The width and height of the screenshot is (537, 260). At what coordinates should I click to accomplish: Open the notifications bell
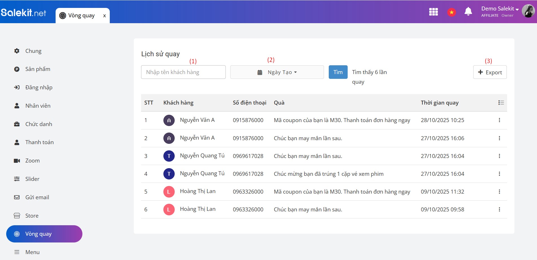coord(468,12)
